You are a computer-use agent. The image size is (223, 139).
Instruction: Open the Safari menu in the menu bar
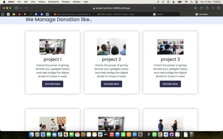tap(11, 2)
